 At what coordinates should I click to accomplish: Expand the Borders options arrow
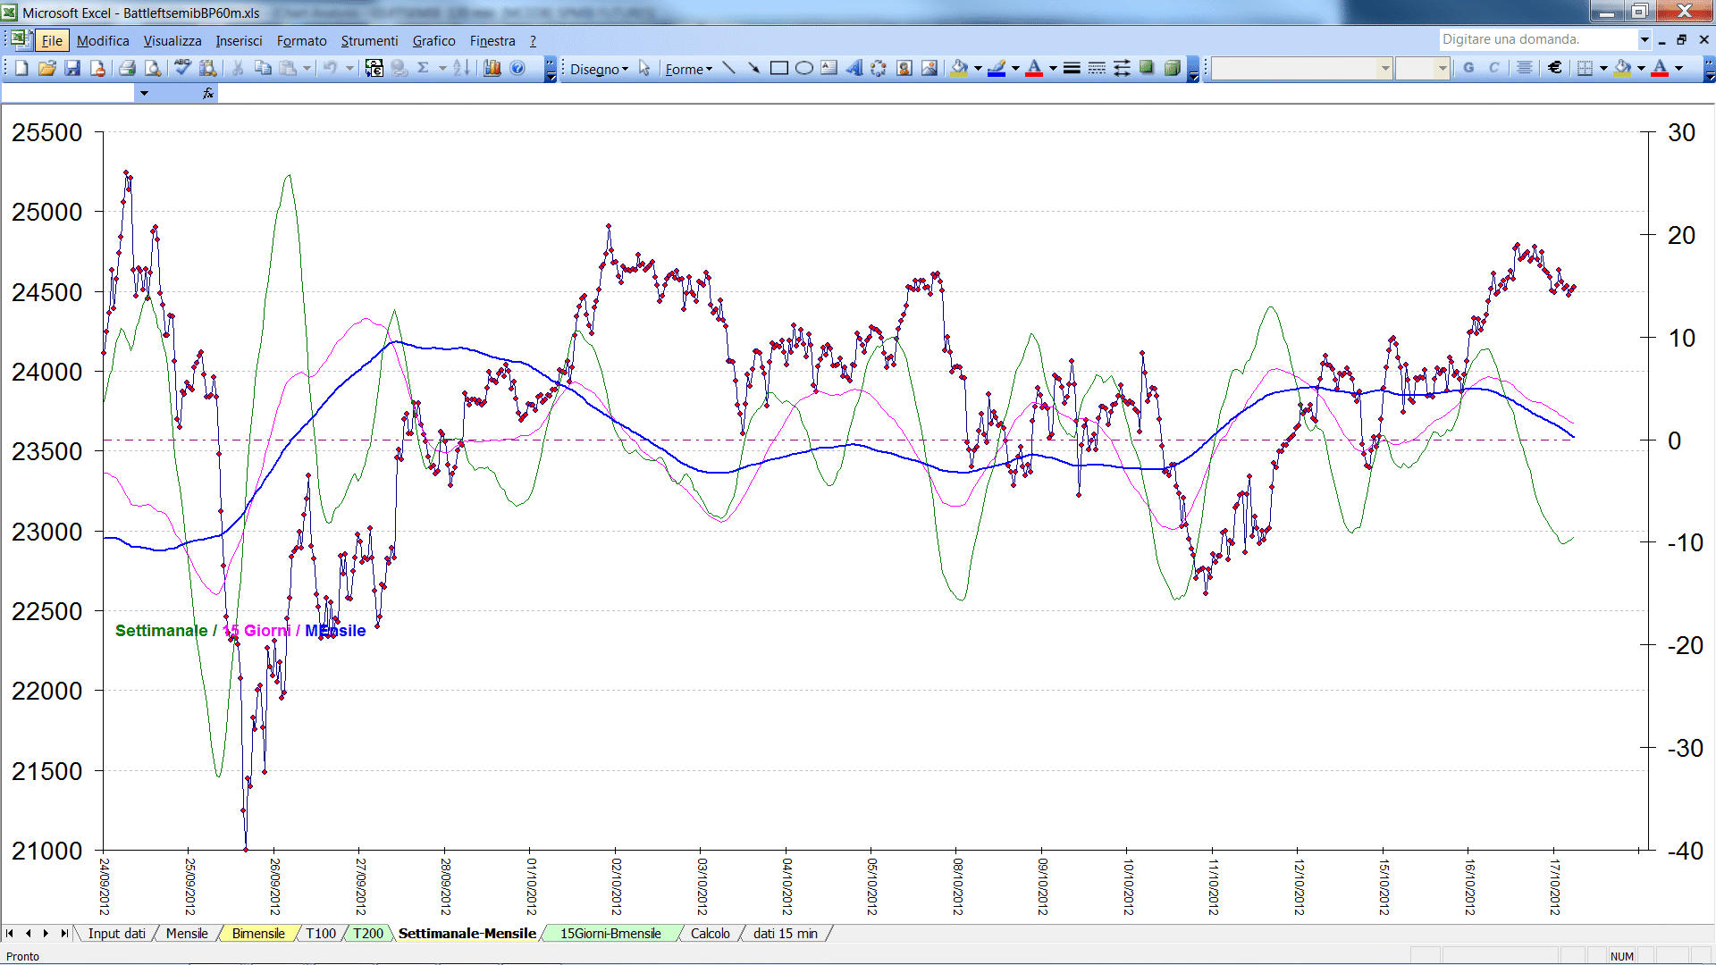pos(1603,68)
